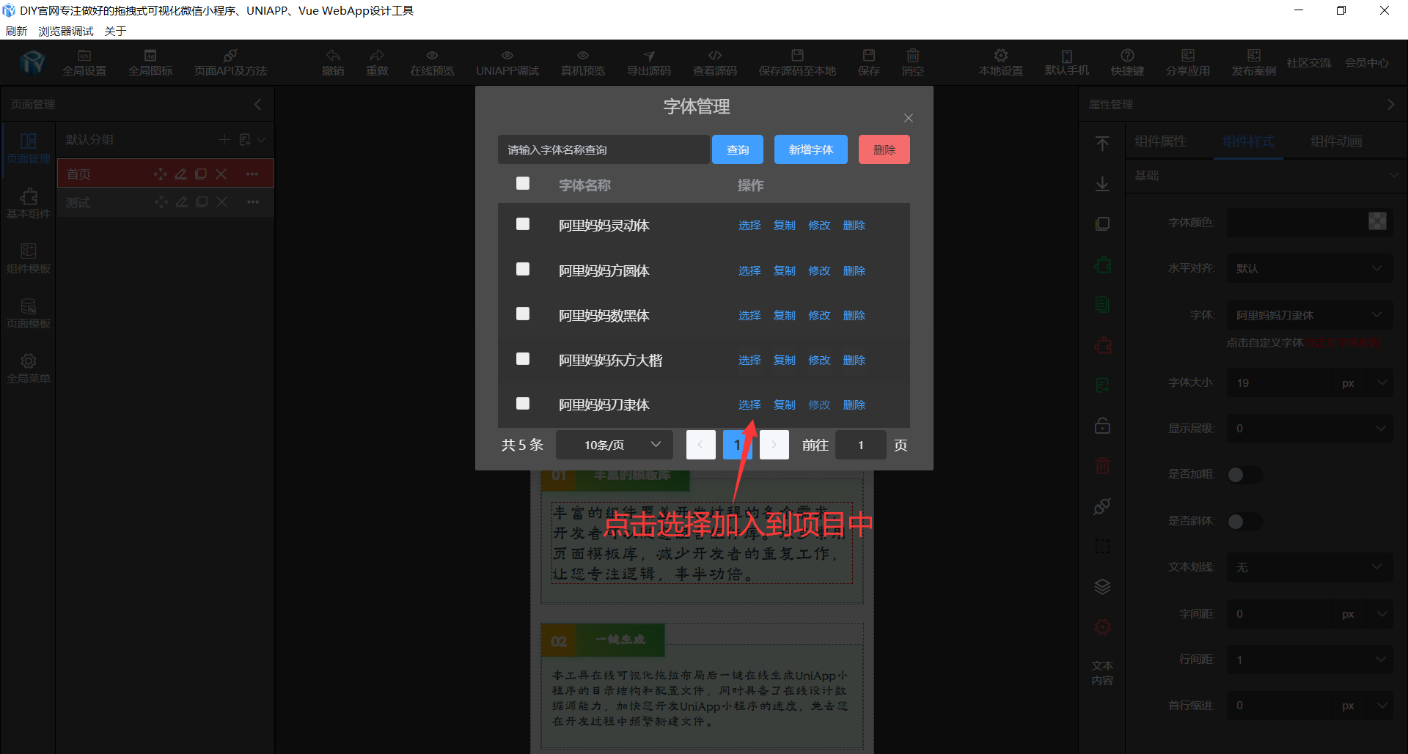Open 全局菜单 sidebar panel

29,368
